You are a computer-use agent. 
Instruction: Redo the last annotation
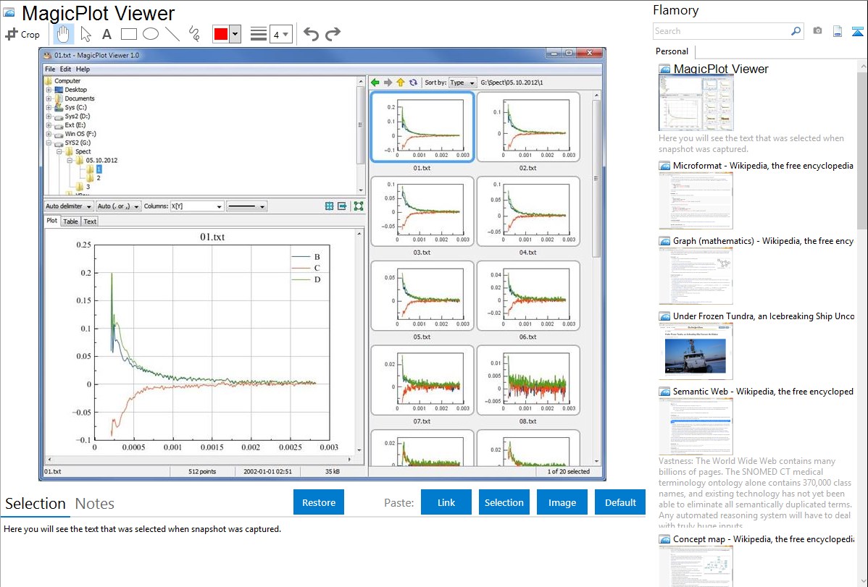(x=333, y=34)
